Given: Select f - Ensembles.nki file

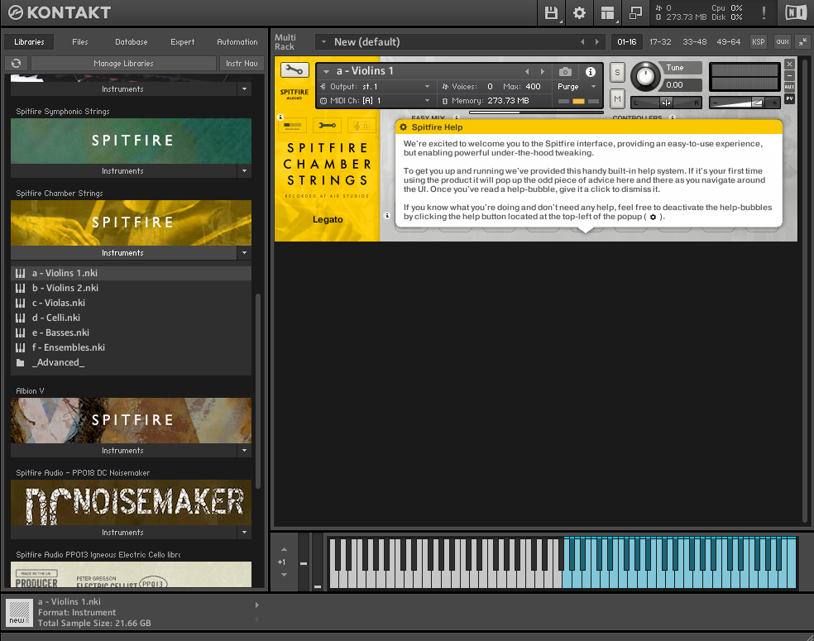Looking at the screenshot, I should 131,347.
